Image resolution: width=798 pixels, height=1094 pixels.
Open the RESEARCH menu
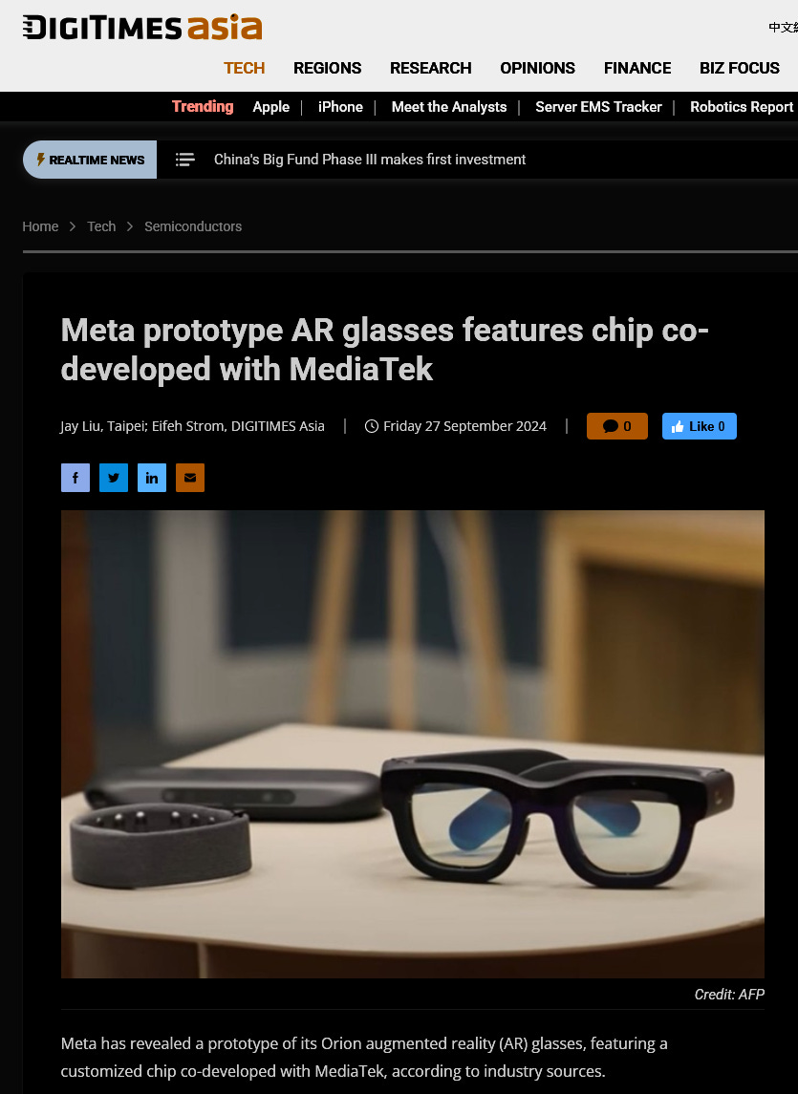click(x=431, y=68)
